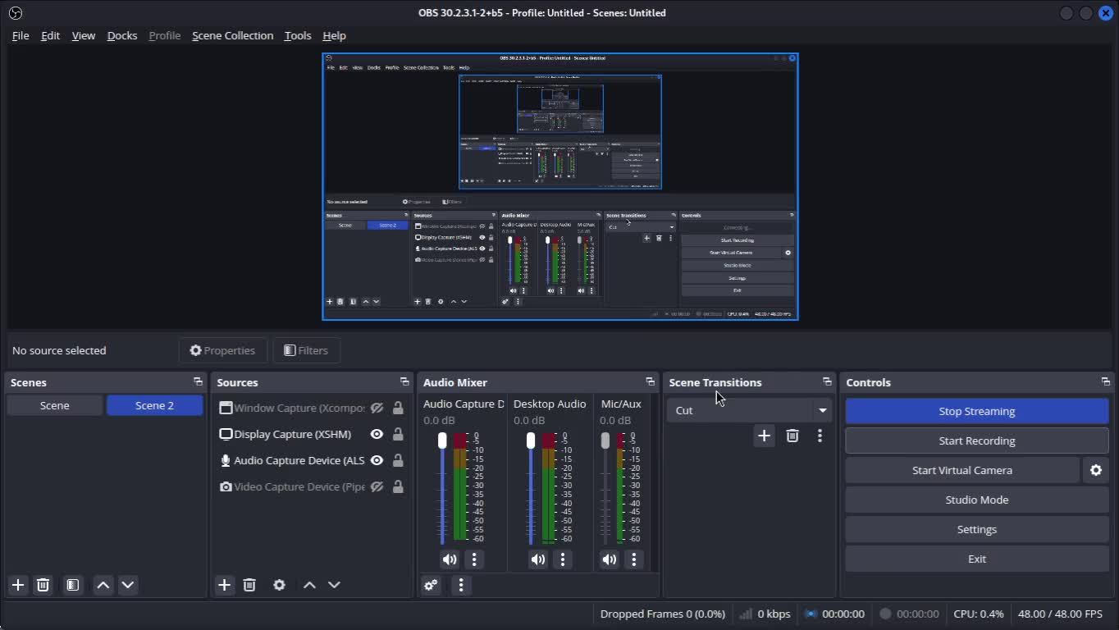The image size is (1119, 630).
Task: Open the Docks menu
Action: [121, 35]
